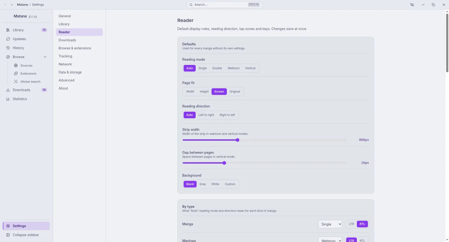Click the magnifier icon in search bar
449x242 pixels.
coord(191,5)
